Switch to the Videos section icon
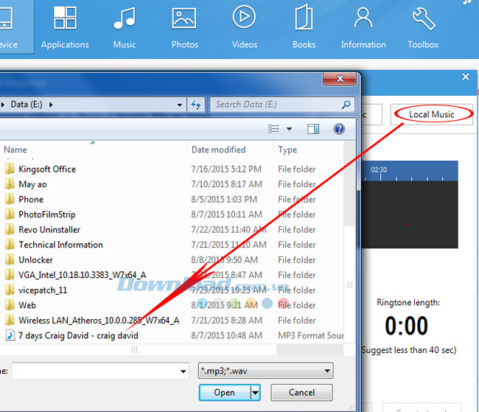The image size is (479, 412). (x=244, y=19)
